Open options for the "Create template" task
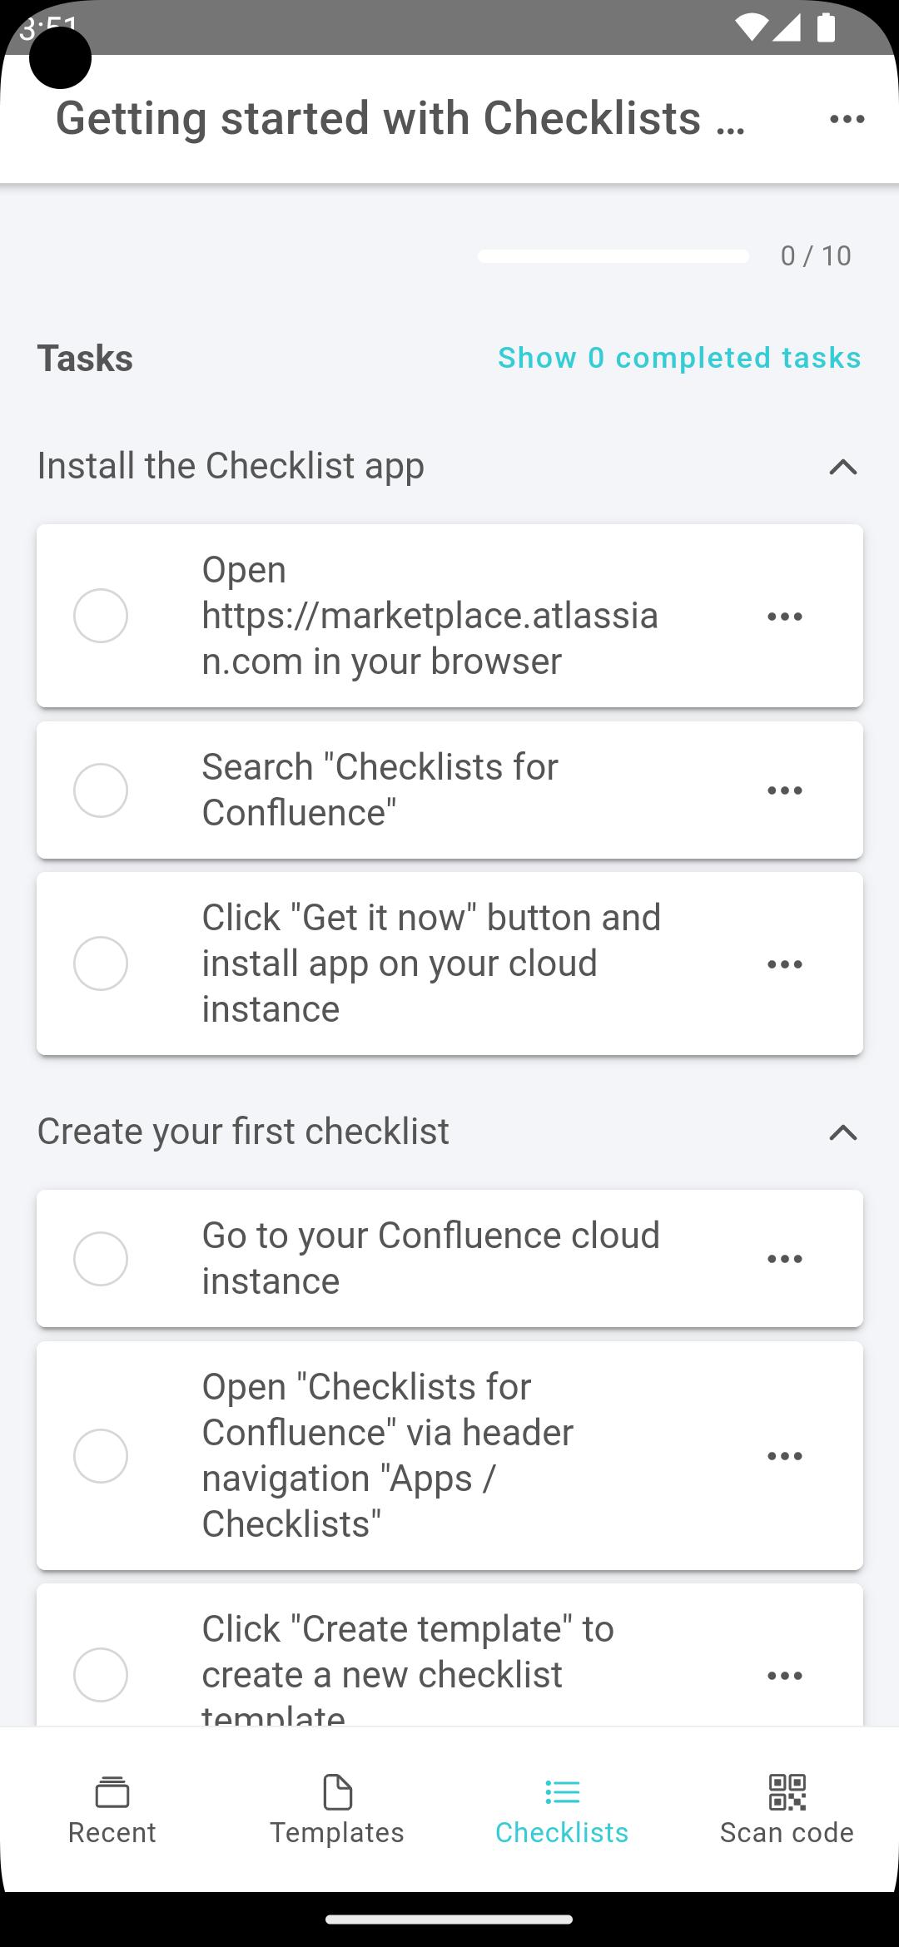The height and width of the screenshot is (1947, 899). (x=785, y=1676)
